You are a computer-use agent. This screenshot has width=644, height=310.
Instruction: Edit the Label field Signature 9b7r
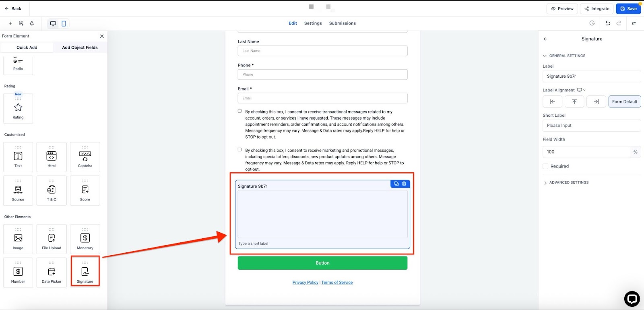coord(592,76)
